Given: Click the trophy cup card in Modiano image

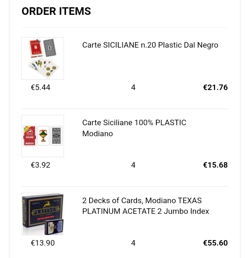Looking at the screenshot, I should 43,136.
